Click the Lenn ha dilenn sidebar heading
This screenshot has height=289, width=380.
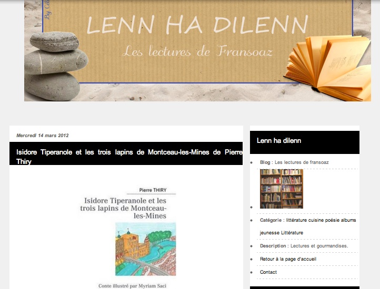tap(279, 141)
